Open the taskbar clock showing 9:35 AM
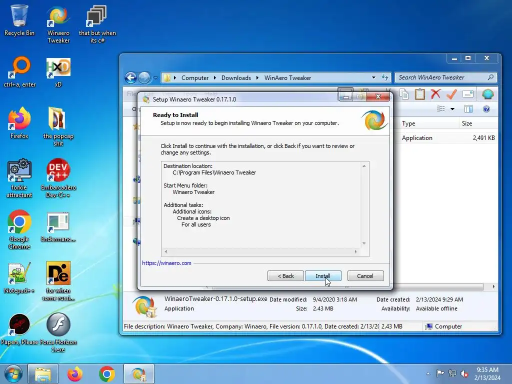The image size is (512, 384). [x=487, y=373]
